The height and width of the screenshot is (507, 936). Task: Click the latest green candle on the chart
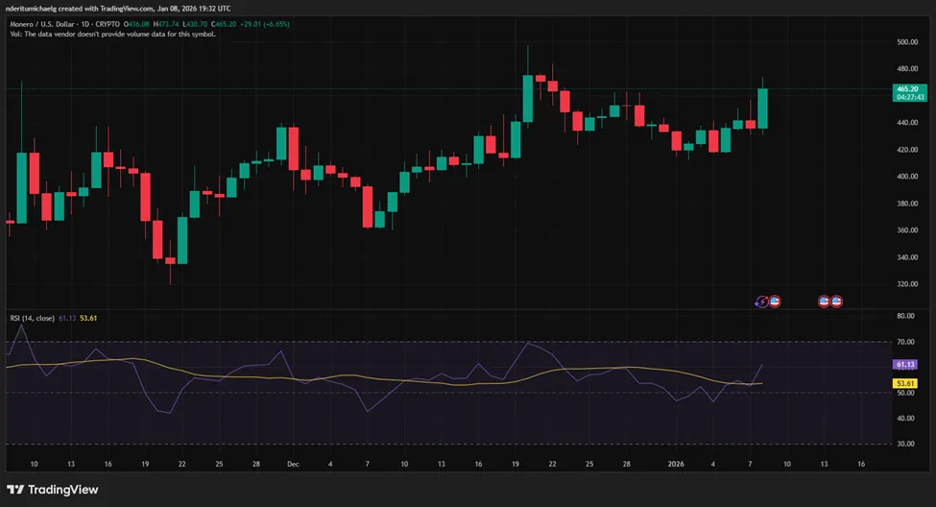click(762, 108)
